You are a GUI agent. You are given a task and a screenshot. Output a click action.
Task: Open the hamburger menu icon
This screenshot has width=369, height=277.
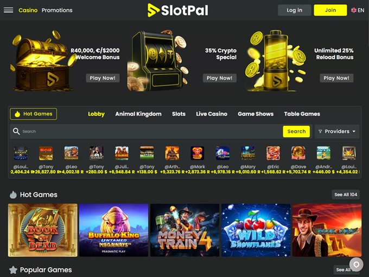click(x=9, y=10)
